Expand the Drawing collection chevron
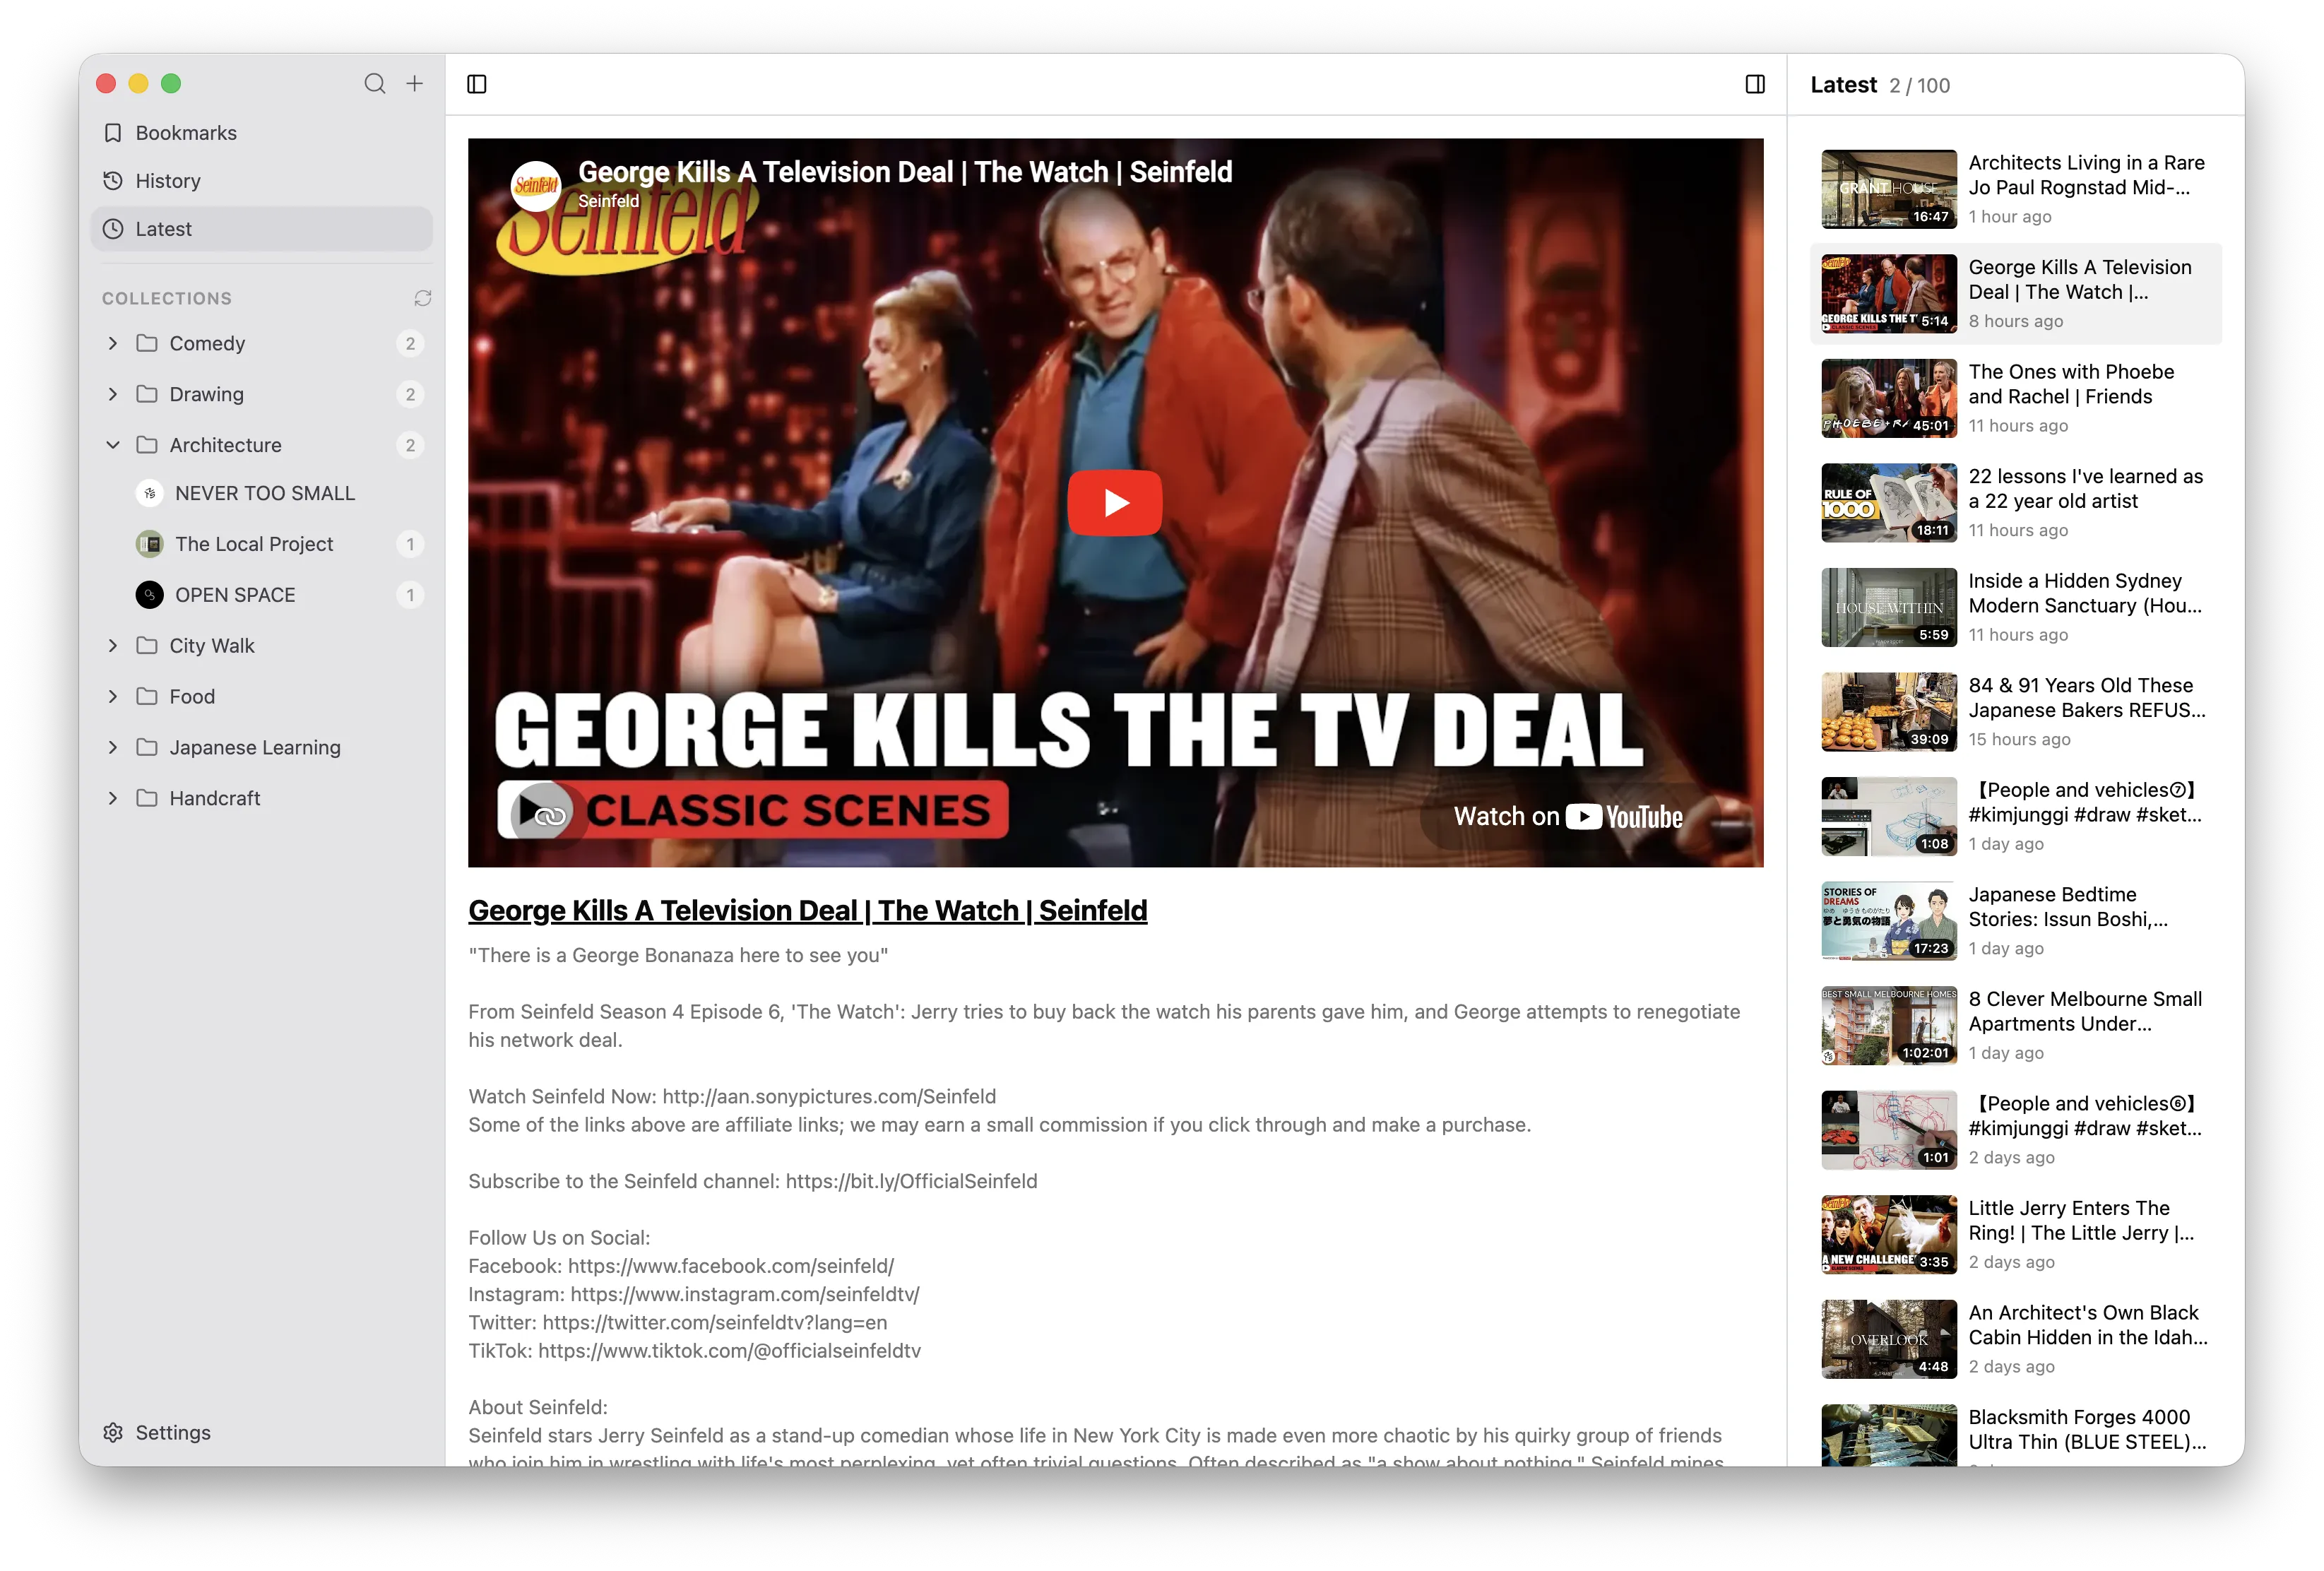Image resolution: width=2324 pixels, height=1571 pixels. [x=113, y=395]
